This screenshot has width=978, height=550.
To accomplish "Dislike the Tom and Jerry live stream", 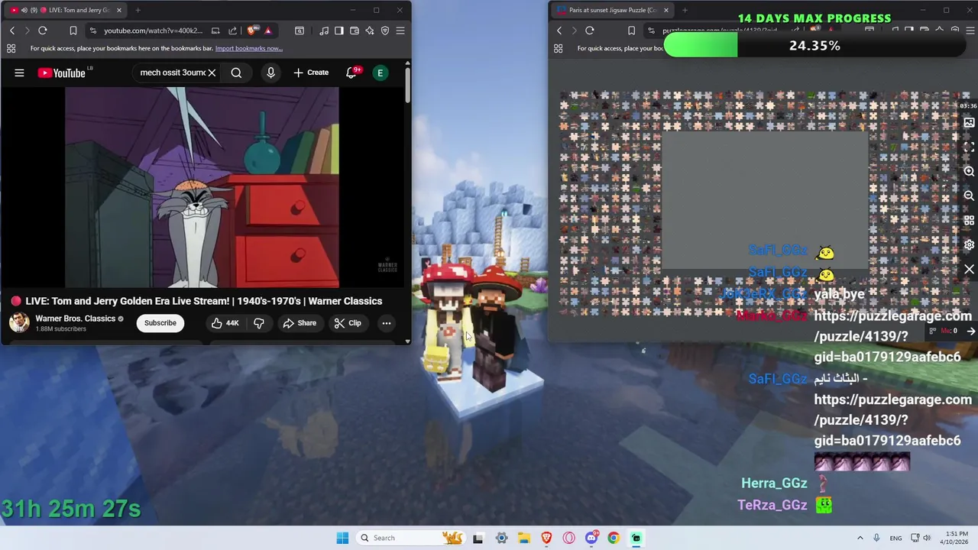I will click(259, 323).
